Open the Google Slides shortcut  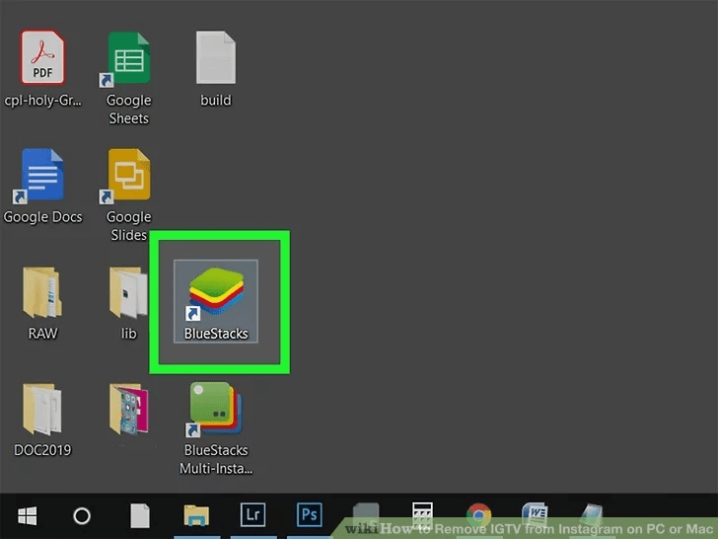[128, 194]
